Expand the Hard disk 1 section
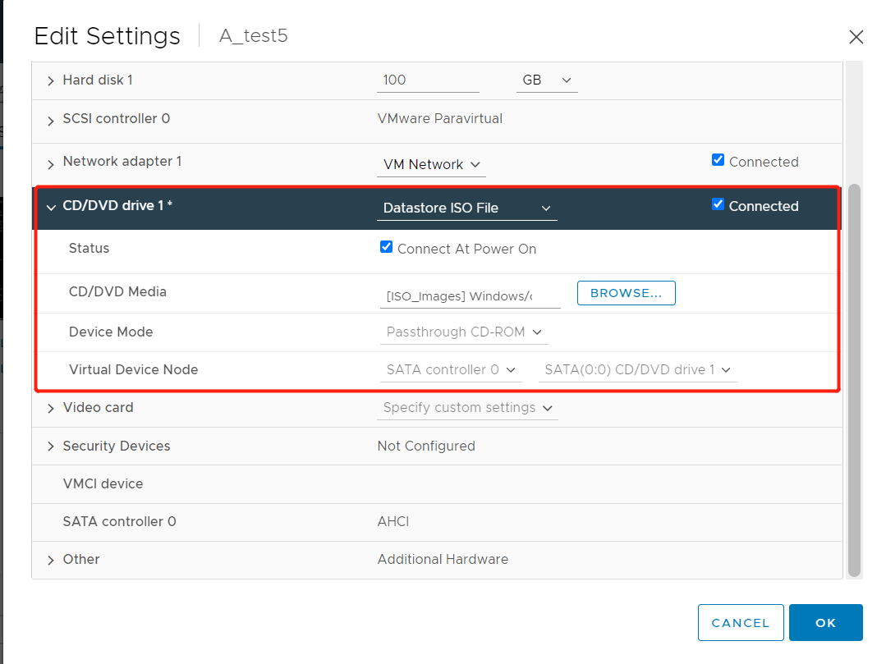886x664 pixels. (50, 80)
